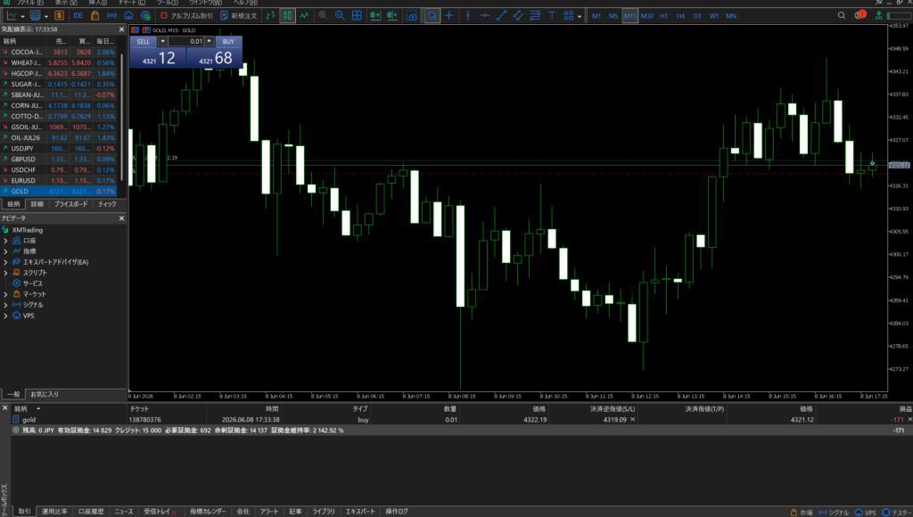This screenshot has width=913, height=517.
Task: Click the buy price 4321 68 panel
Action: pyautogui.click(x=214, y=58)
